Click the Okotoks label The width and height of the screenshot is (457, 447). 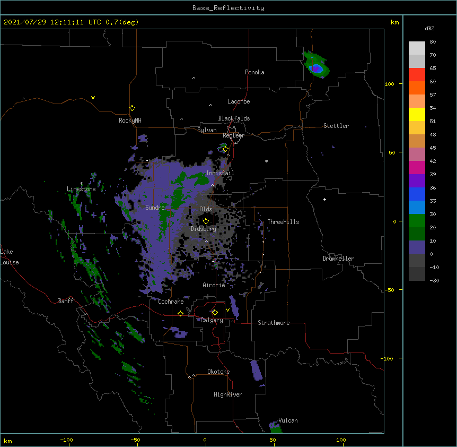pos(218,372)
